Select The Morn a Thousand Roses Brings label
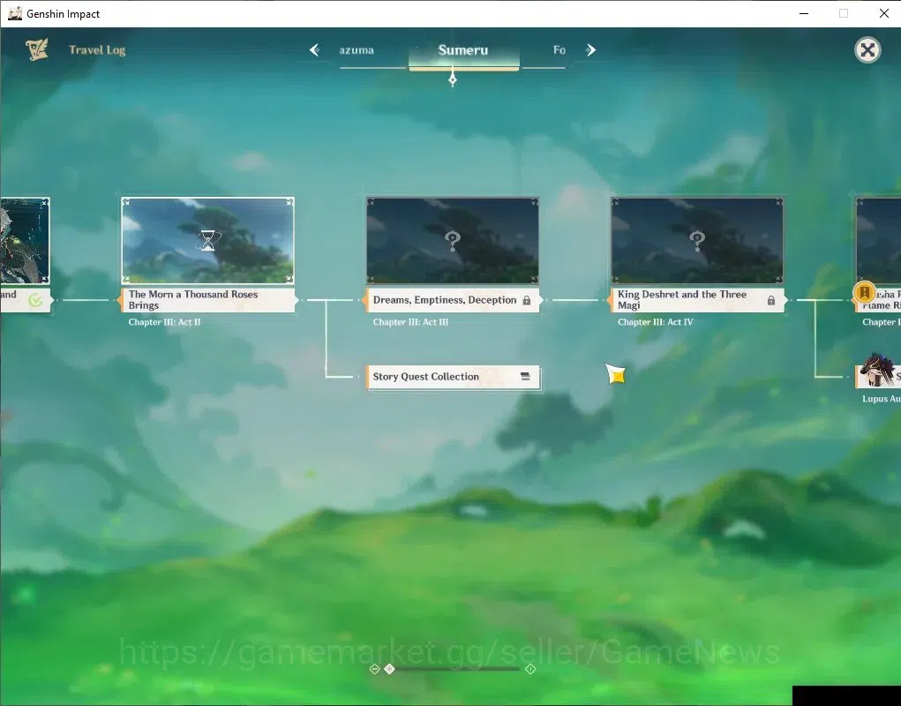This screenshot has height=706, width=901. coord(208,300)
